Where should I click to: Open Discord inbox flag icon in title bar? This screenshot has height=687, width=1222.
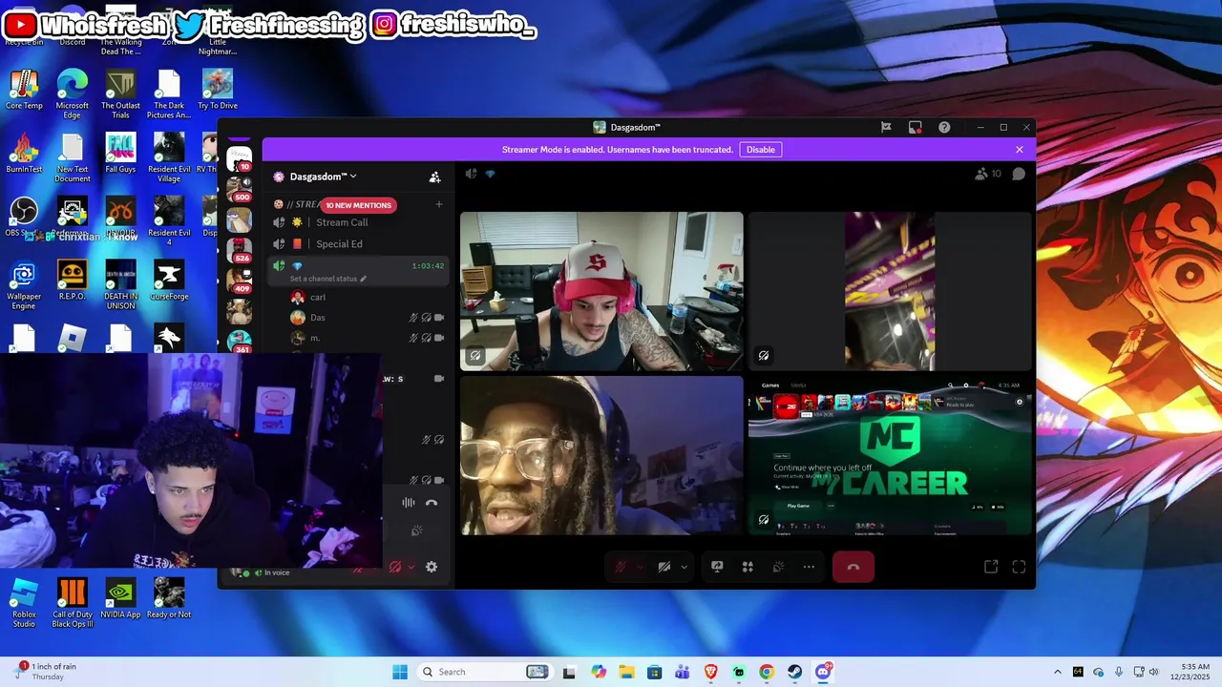pos(886,127)
